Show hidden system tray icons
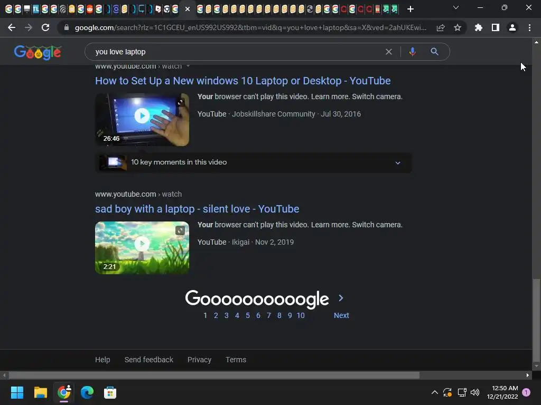 (x=435, y=392)
